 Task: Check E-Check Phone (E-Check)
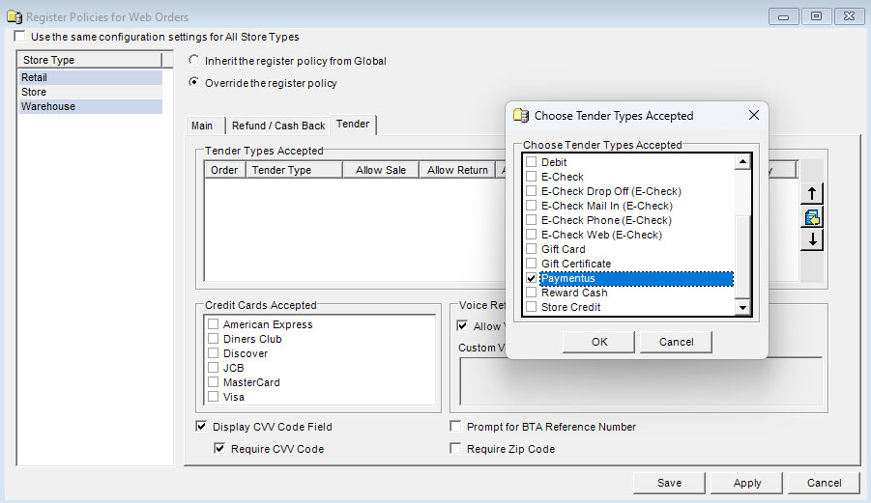(x=531, y=219)
